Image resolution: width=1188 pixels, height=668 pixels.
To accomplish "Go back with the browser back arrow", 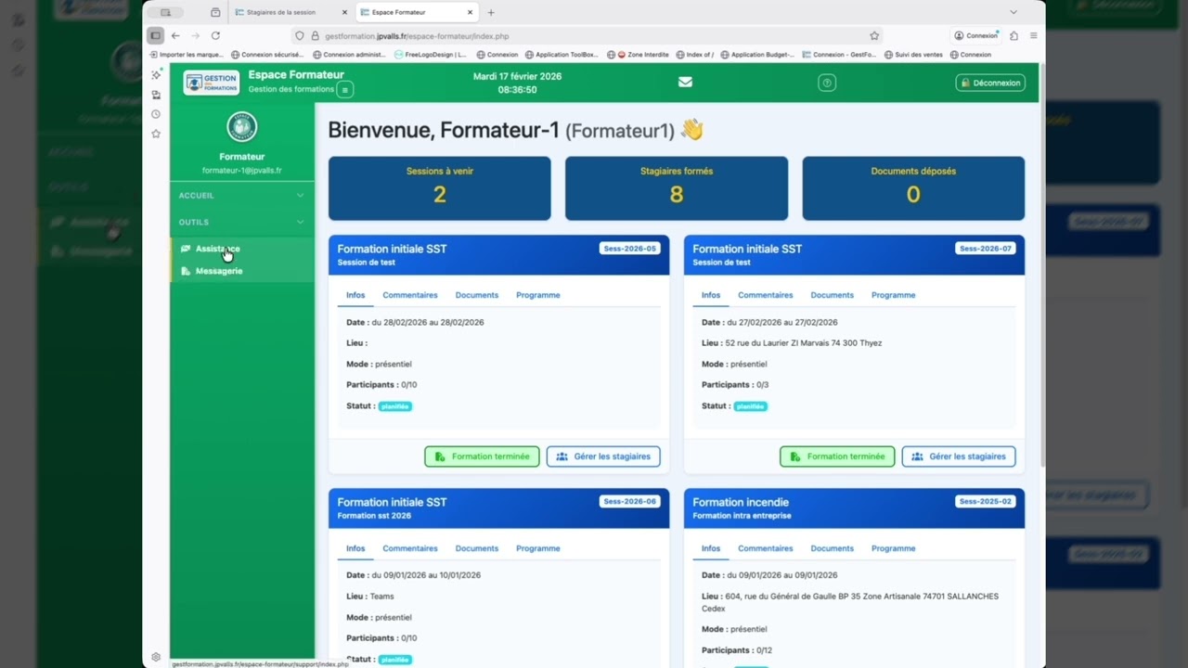I will point(175,35).
